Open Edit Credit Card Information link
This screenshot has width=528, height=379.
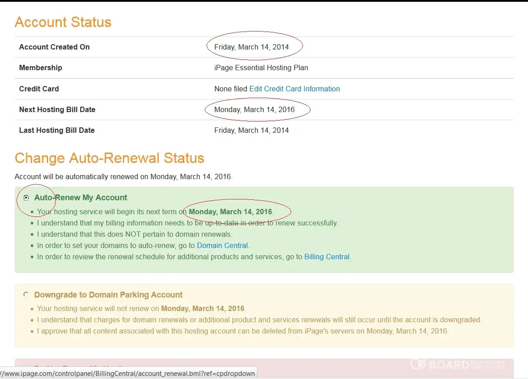294,89
